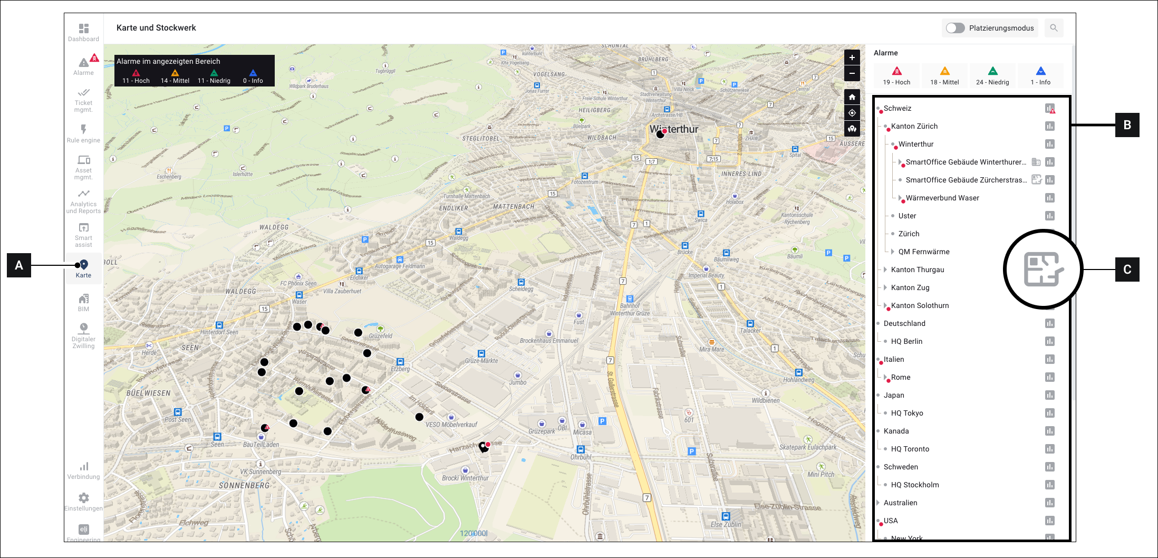The width and height of the screenshot is (1158, 558).
Task: Click 11 - Niedrig in map alarm overlay
Action: click(214, 77)
